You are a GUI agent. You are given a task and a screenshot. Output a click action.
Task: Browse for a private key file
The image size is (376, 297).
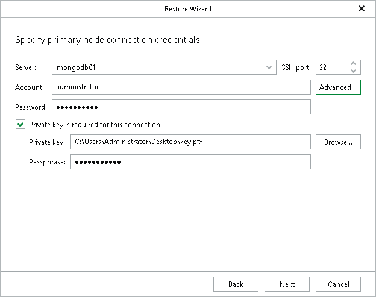(338, 142)
